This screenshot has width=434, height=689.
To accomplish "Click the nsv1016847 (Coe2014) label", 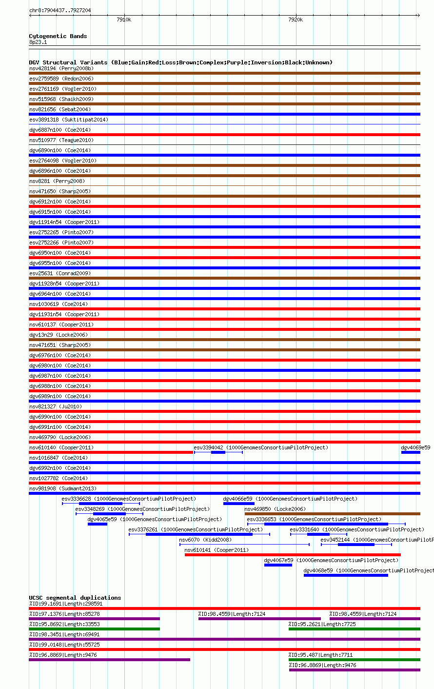I will (59, 458).
